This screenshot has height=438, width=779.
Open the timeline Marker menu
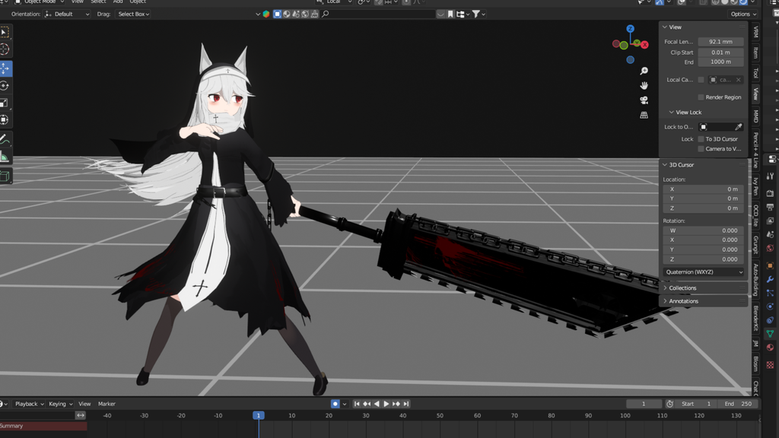pyautogui.click(x=107, y=404)
